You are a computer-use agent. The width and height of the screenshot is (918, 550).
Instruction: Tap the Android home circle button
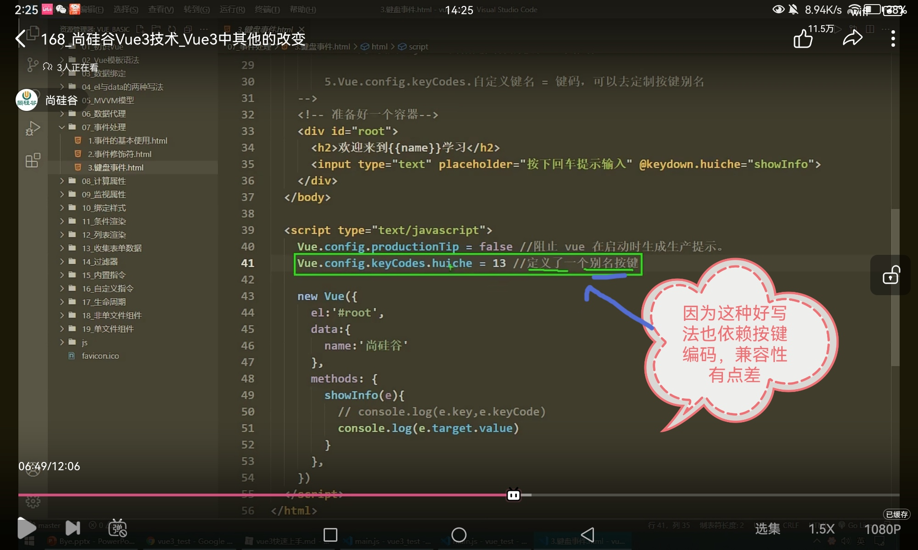point(459,534)
